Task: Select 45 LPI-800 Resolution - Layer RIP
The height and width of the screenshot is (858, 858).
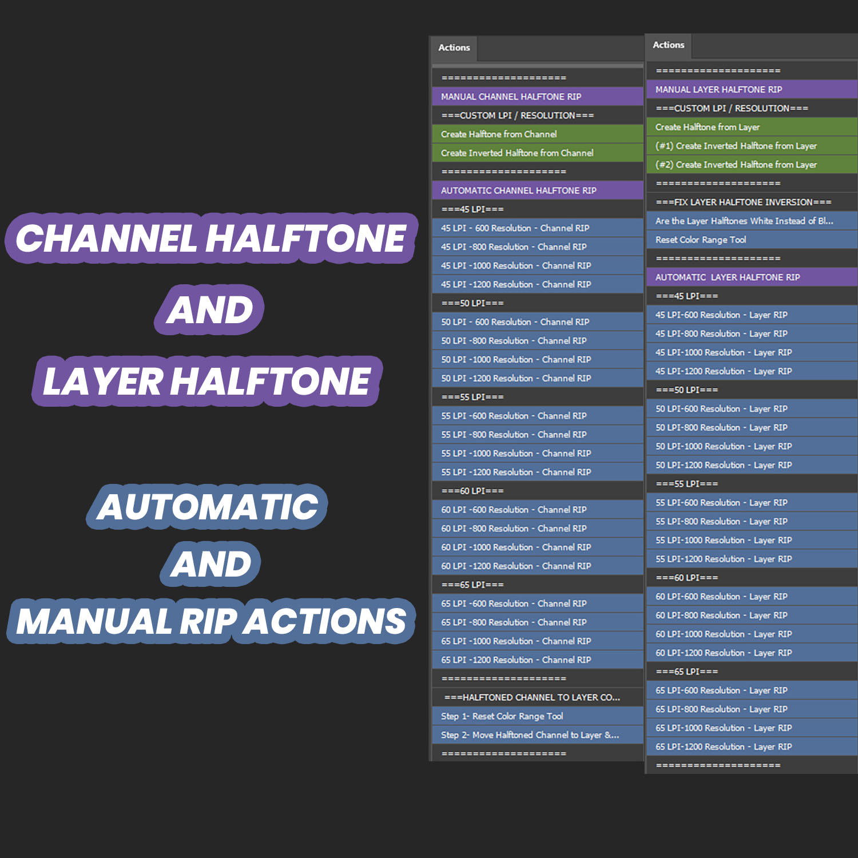Action: click(x=752, y=333)
